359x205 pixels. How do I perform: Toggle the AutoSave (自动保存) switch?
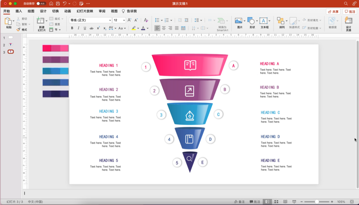point(41,3)
